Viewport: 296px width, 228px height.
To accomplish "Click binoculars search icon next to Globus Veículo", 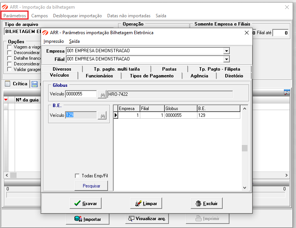I will click(102, 95).
